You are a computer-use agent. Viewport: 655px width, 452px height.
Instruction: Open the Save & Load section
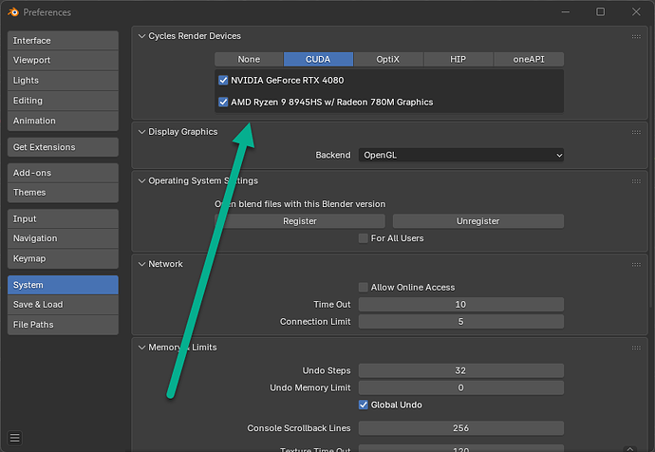[63, 305]
